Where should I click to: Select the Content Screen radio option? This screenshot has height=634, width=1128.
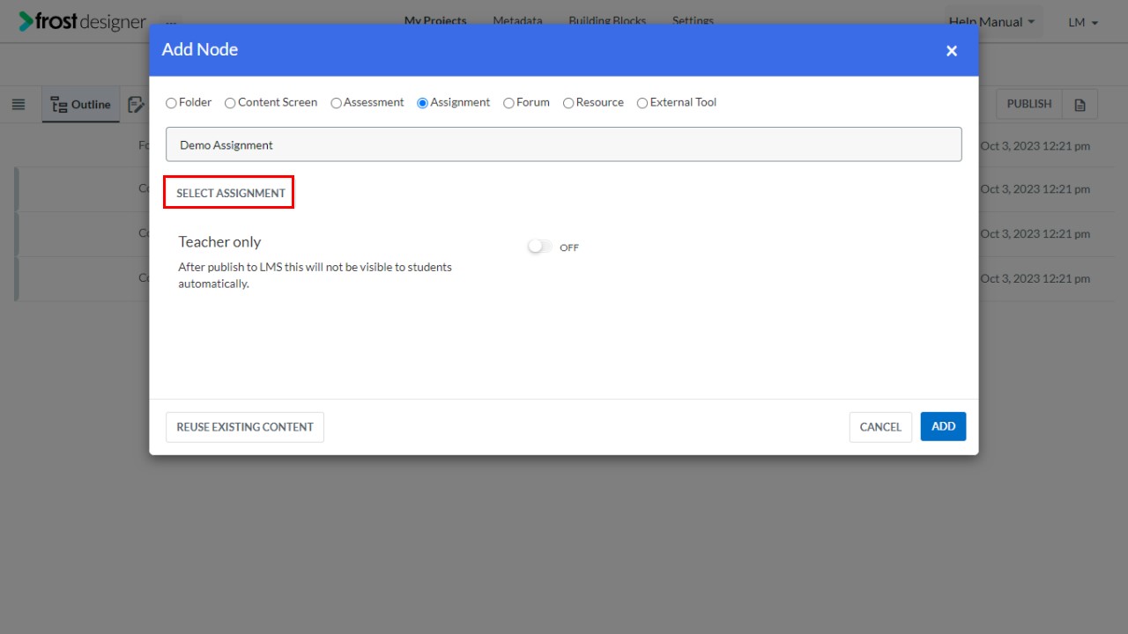click(230, 103)
